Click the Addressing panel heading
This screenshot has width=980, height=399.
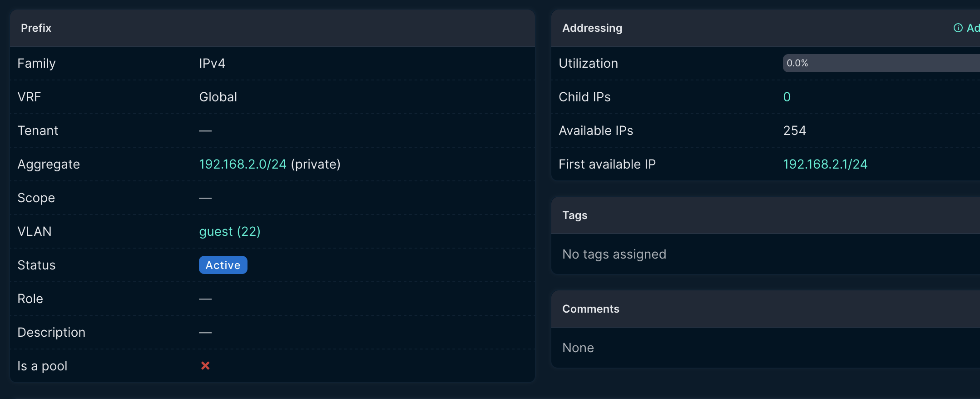click(x=592, y=28)
